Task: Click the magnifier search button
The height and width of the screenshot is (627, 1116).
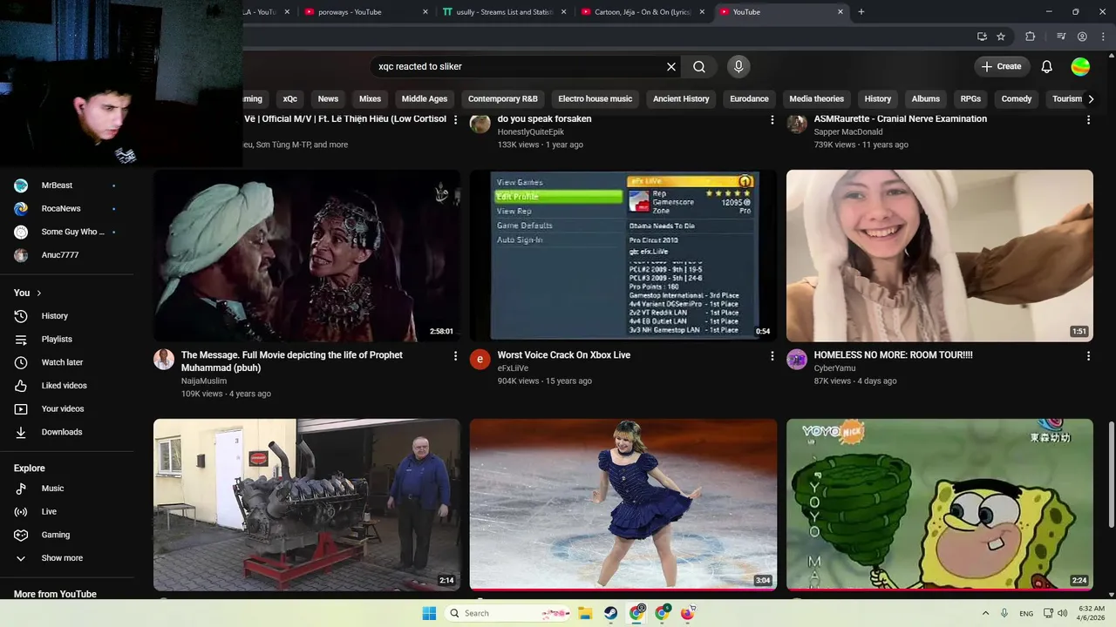Action: (x=699, y=66)
